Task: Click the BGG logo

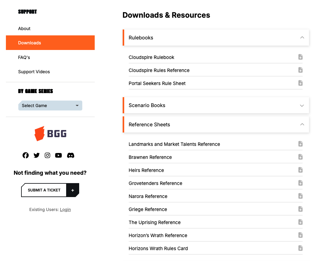Action: [50, 133]
